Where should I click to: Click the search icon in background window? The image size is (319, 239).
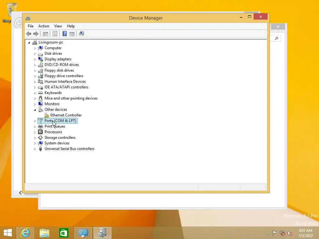click(x=276, y=38)
